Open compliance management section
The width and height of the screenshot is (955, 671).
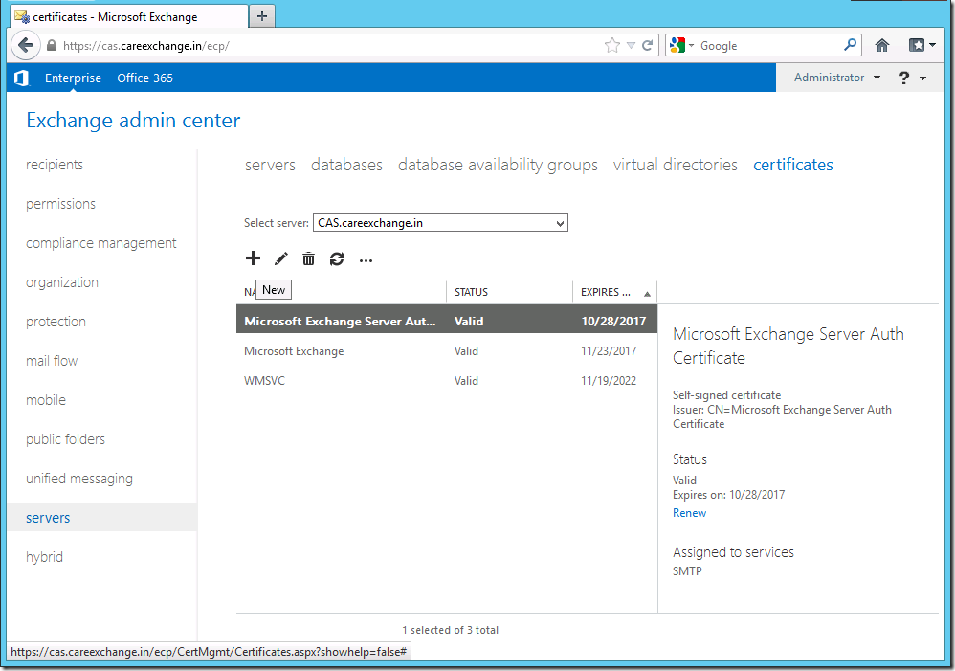pos(101,243)
